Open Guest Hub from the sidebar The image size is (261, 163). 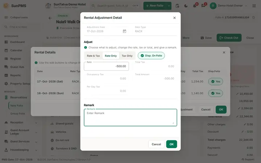pyautogui.click(x=17, y=67)
